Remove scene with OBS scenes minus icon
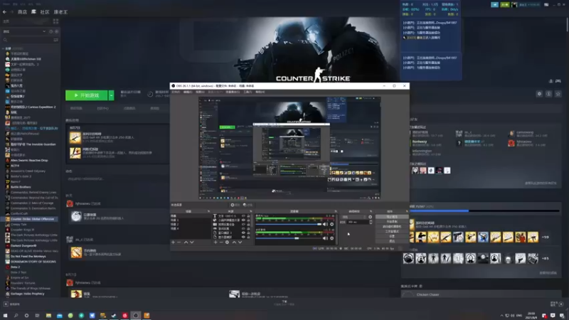569x320 pixels. 179,242
